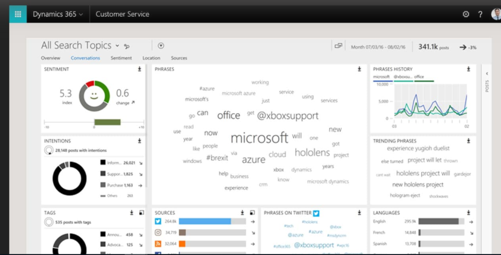Toggle the microsoft series in Phrases History legend
The height and width of the screenshot is (255, 501).
click(382, 77)
